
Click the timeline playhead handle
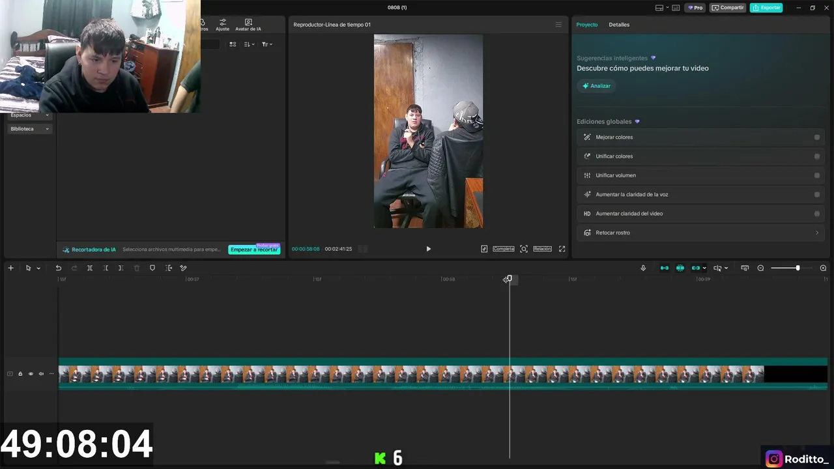[x=510, y=279]
